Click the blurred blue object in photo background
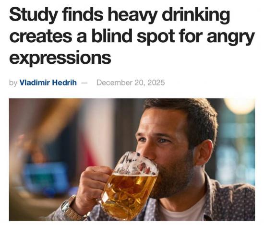Viewport: 264px width, 225px height. pos(46,178)
